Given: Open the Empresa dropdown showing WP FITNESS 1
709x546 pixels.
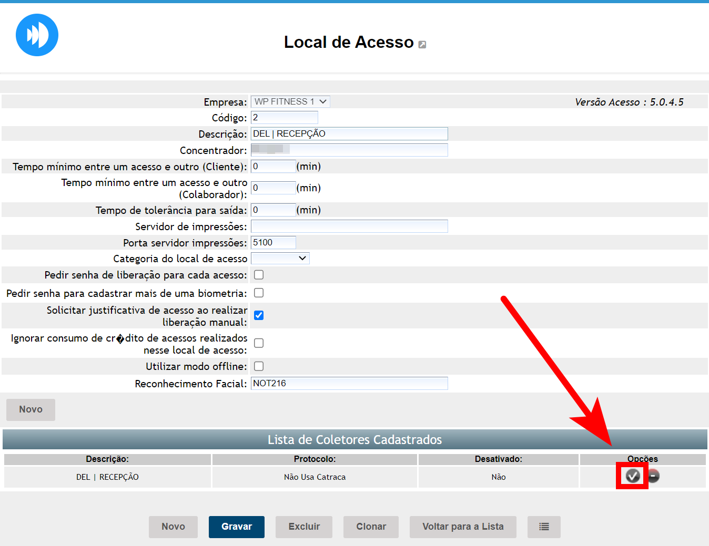Looking at the screenshot, I should (290, 101).
